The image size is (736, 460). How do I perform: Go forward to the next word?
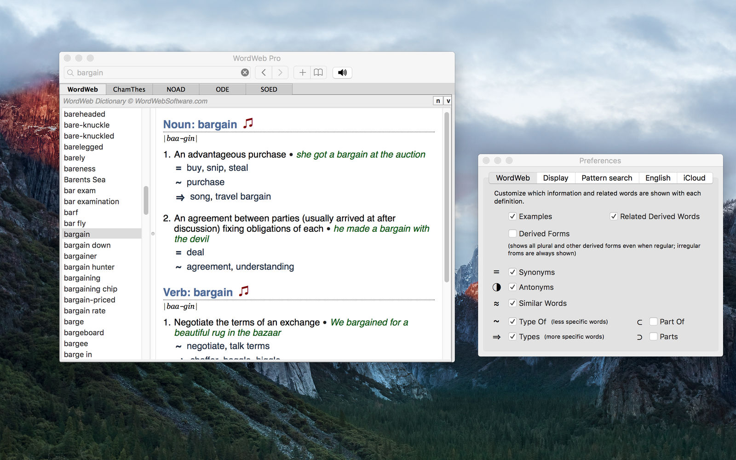(x=280, y=73)
